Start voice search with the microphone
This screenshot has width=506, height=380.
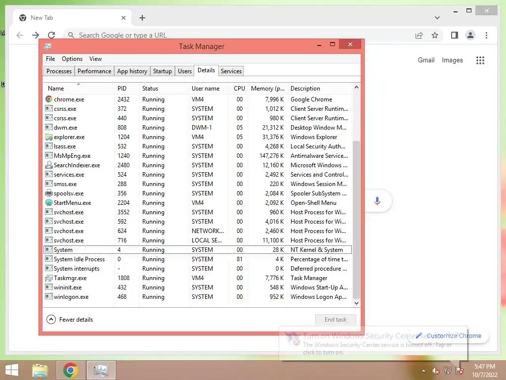click(x=377, y=201)
